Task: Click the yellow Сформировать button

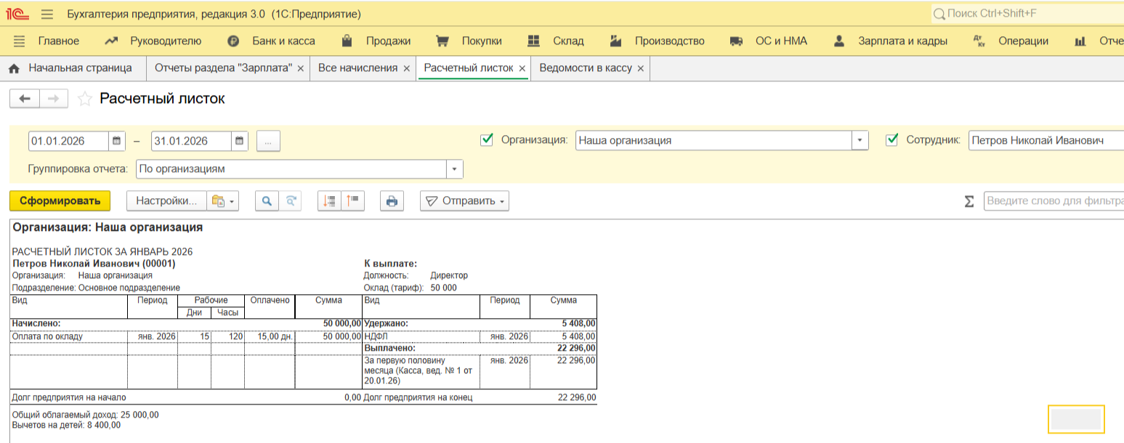Action: (x=60, y=201)
